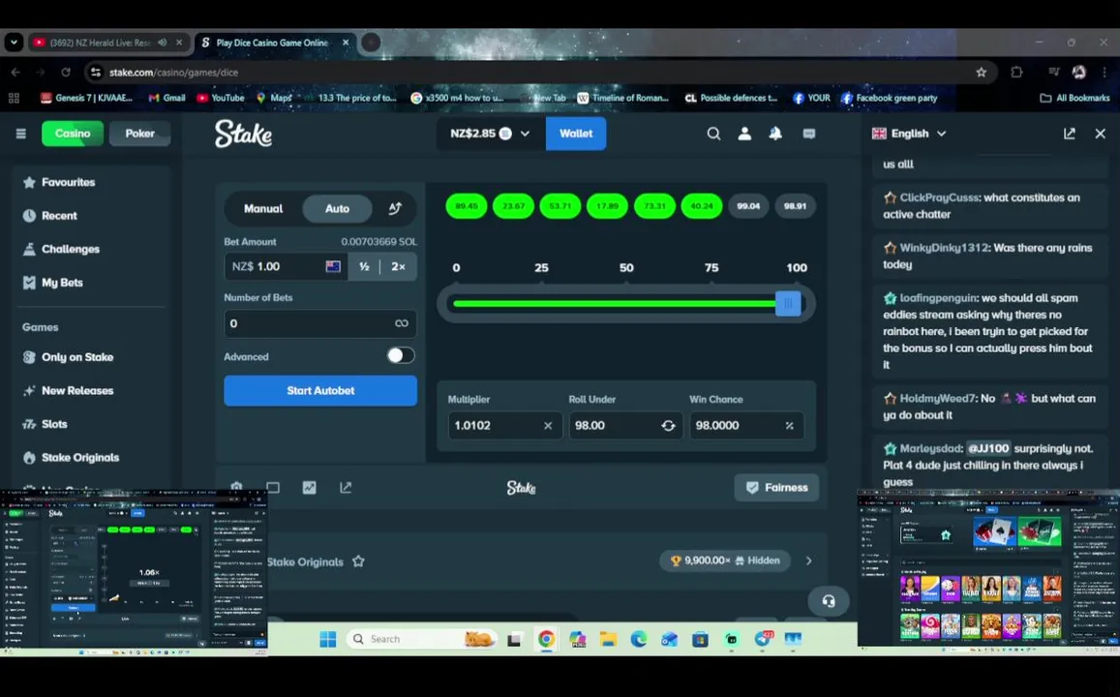Image resolution: width=1120 pixels, height=697 pixels.
Task: Expand Chrome tab search chevron
Action: pyautogui.click(x=14, y=43)
